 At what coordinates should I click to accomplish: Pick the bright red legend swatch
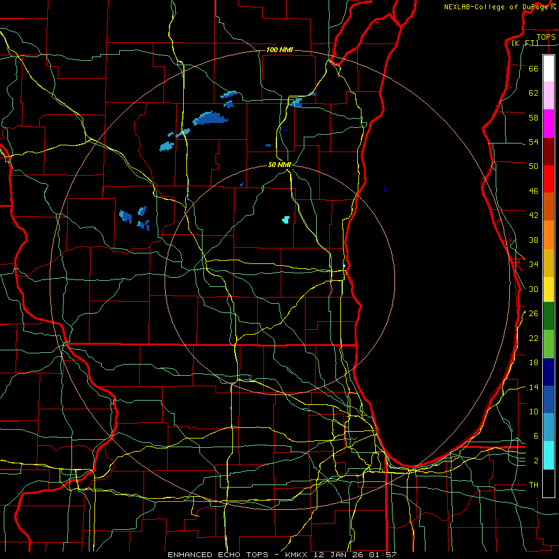548,179
